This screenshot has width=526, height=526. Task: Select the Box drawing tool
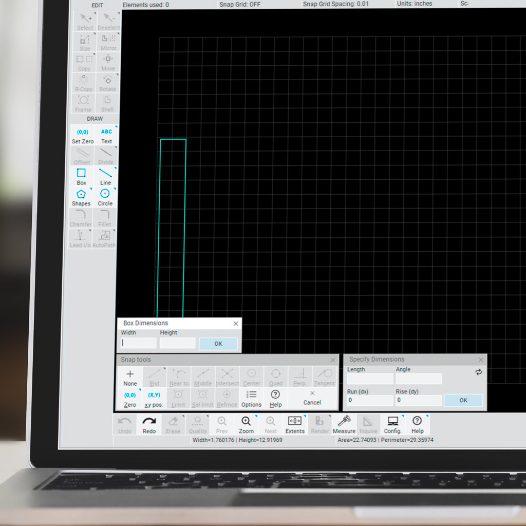[x=82, y=177]
